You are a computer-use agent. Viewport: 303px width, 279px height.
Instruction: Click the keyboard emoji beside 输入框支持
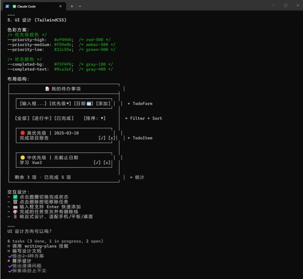point(15,207)
